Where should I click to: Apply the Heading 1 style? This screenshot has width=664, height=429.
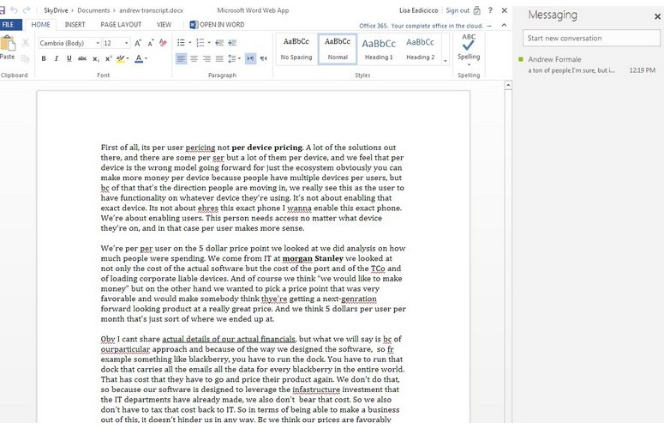[x=379, y=49]
